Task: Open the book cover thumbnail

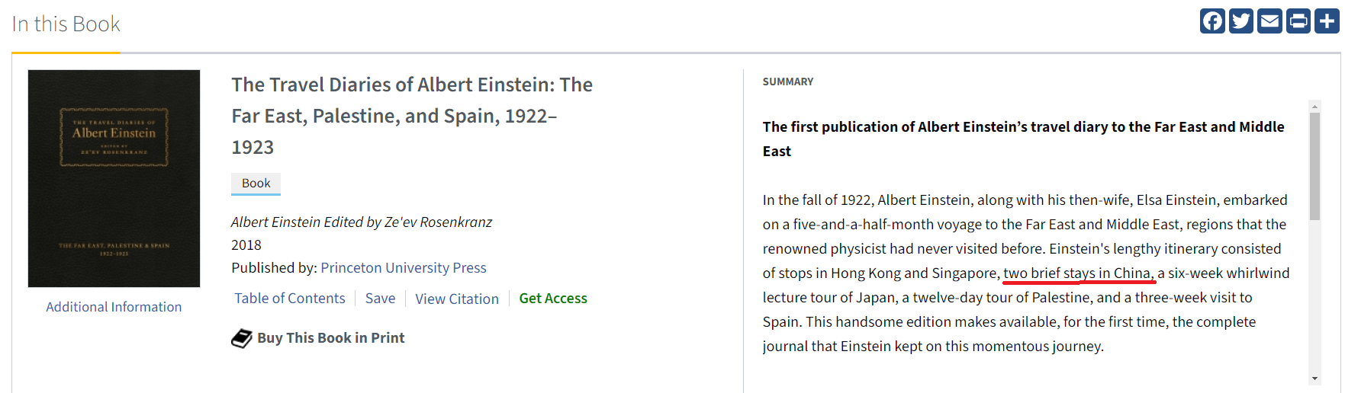Action: [x=114, y=178]
